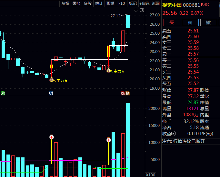Click the first red plus volume marker

pos(52,137)
